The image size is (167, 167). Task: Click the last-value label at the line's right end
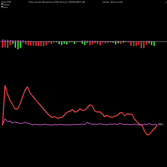(x=161, y=125)
